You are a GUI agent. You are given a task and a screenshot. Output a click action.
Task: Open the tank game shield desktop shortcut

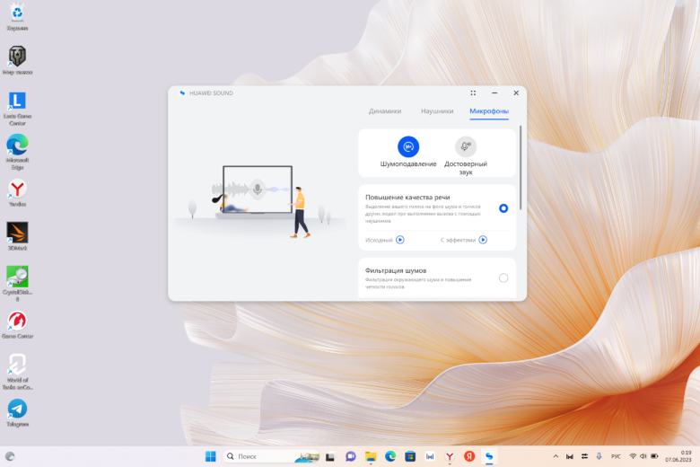pyautogui.click(x=17, y=60)
